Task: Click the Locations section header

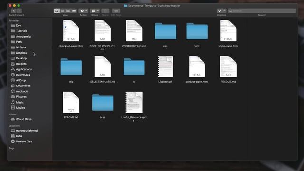Action: tap(14, 126)
